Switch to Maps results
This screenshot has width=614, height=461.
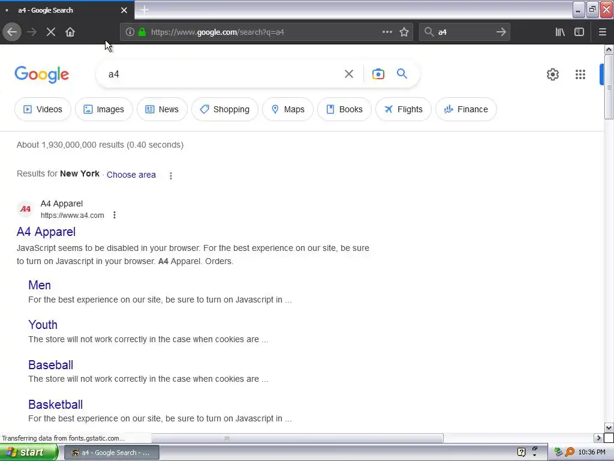coord(288,109)
